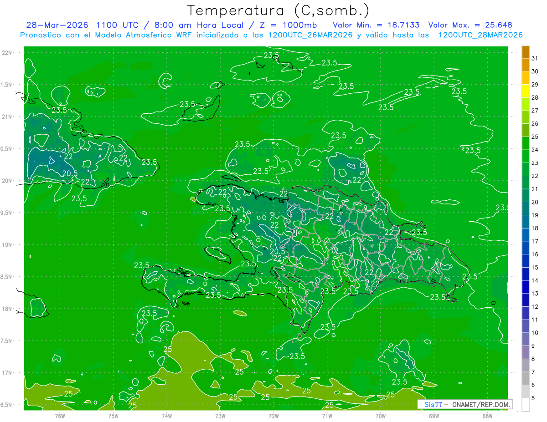Select the 68W longitude axis label
This screenshot has width=547, height=422.
(487, 416)
